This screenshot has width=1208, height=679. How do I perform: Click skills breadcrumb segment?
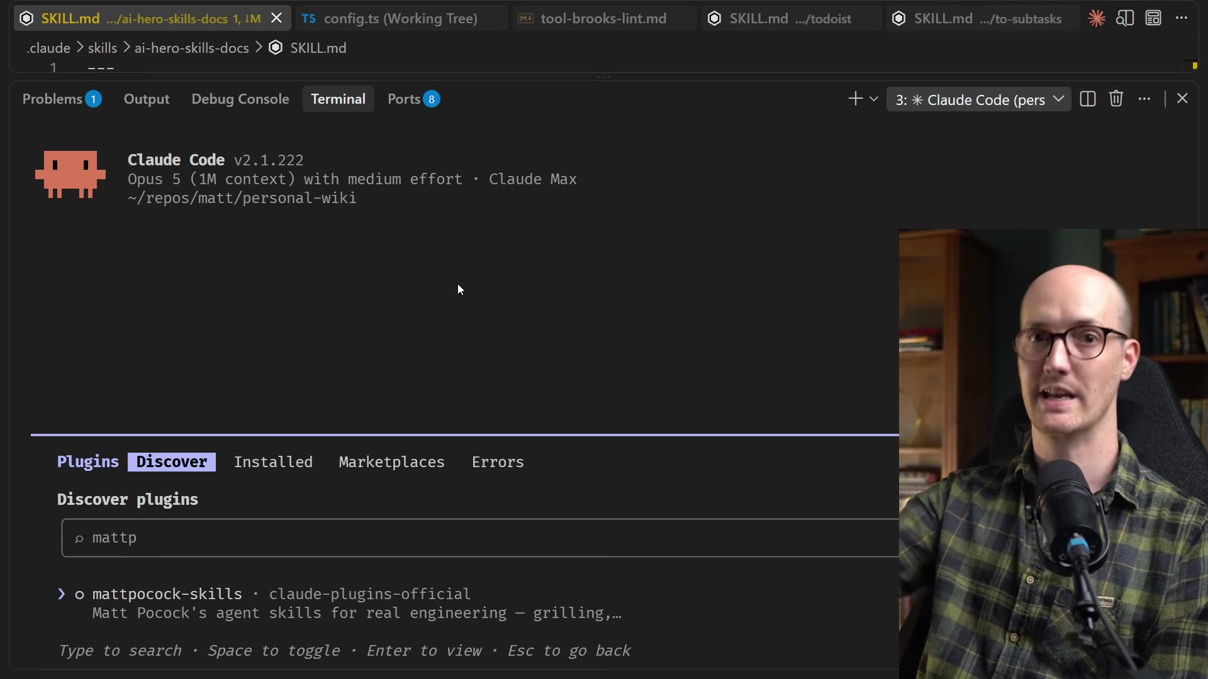point(103,48)
